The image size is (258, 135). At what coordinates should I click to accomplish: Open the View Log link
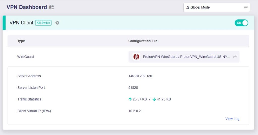point(232,119)
